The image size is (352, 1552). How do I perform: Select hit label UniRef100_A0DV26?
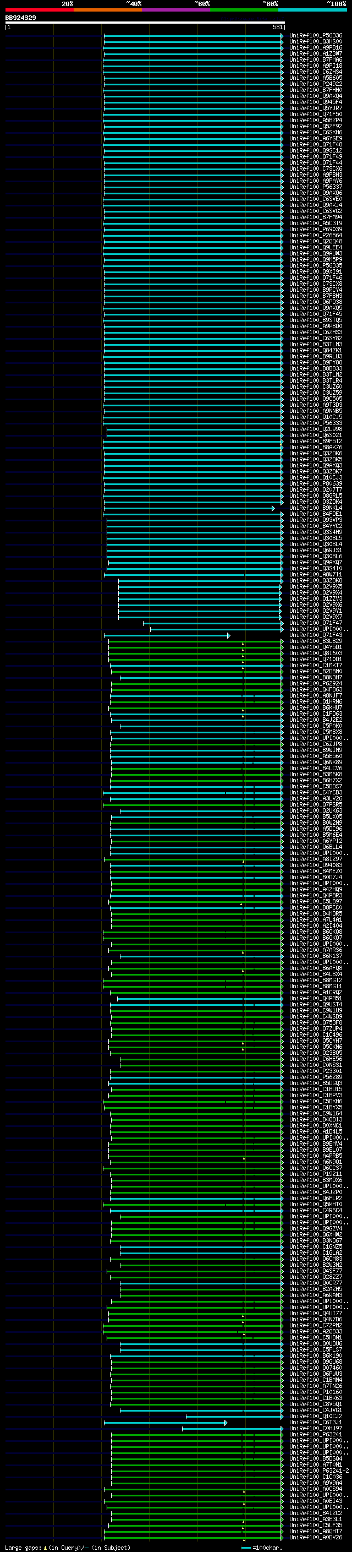[x=316, y=1538]
